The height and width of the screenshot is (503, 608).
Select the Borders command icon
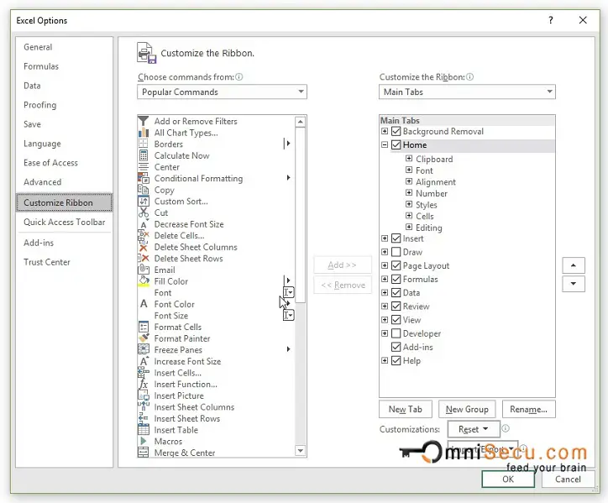coord(144,144)
